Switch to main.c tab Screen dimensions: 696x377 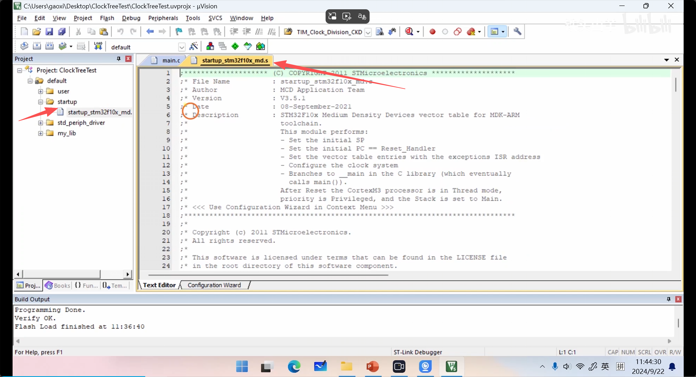click(x=171, y=60)
